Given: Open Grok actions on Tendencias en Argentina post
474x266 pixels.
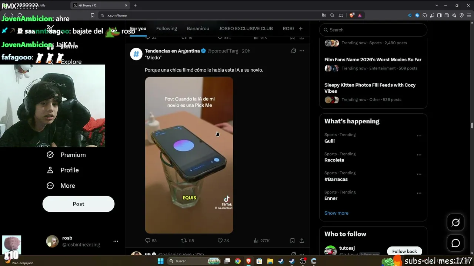Looking at the screenshot, I should [x=294, y=51].
